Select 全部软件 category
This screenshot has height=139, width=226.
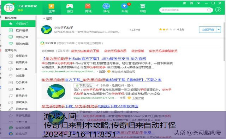pos(18,56)
